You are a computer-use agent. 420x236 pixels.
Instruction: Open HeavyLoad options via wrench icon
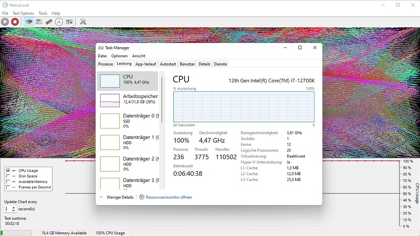pyautogui.click(x=83, y=22)
